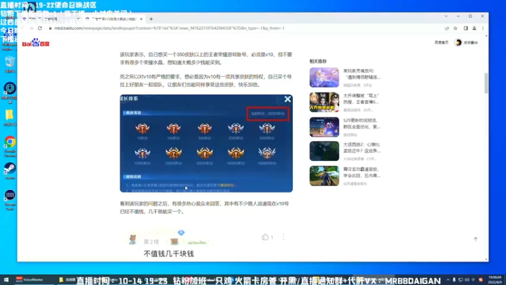Open the Chrome three-dot menu
Viewport: 506px width, 285px height.
pyautogui.click(x=483, y=28)
